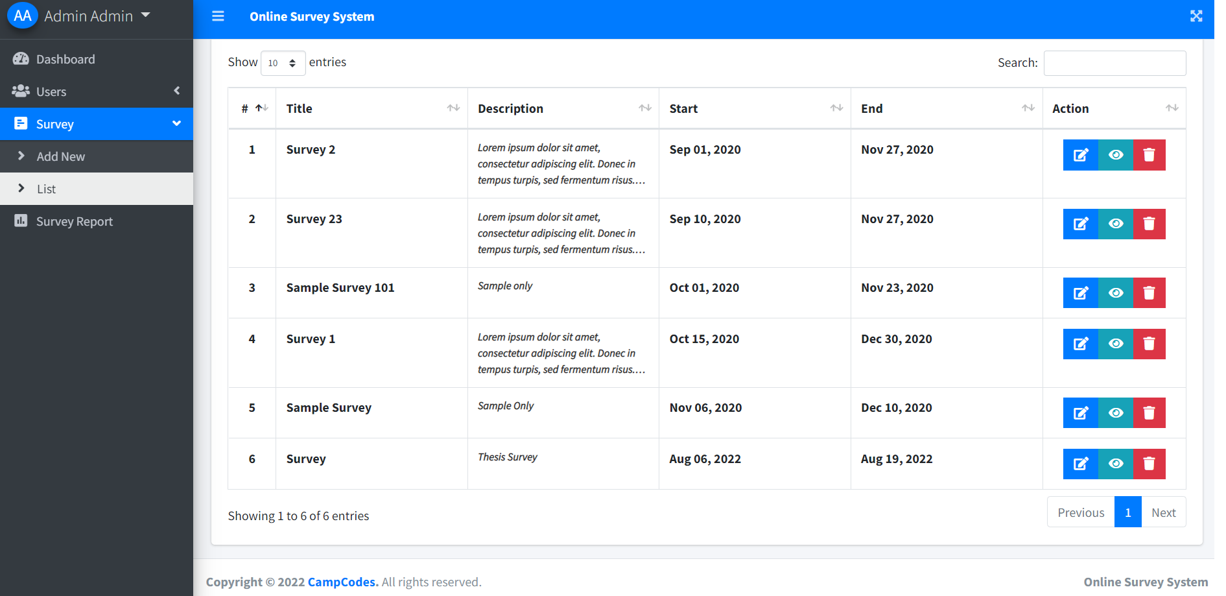Delete the Survey 1 row
The width and height of the screenshot is (1226, 596).
pyautogui.click(x=1149, y=344)
